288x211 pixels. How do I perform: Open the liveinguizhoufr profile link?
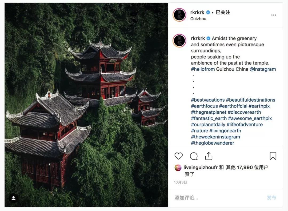point(201,168)
